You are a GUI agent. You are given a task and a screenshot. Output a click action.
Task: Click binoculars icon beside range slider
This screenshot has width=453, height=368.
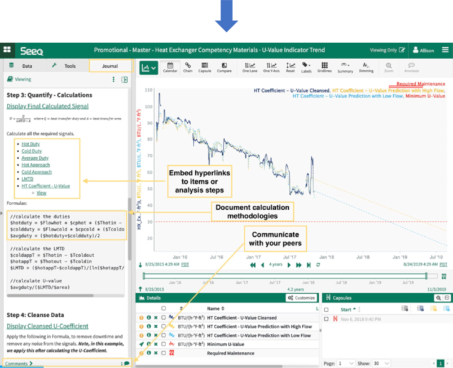[x=444, y=276]
